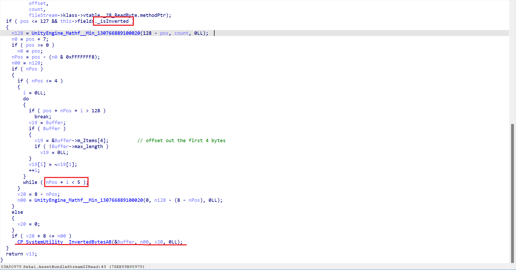Click Sekai.AssetBundleStream$$Read:43 in the status bar
The image size is (516, 270).
click(x=65, y=267)
